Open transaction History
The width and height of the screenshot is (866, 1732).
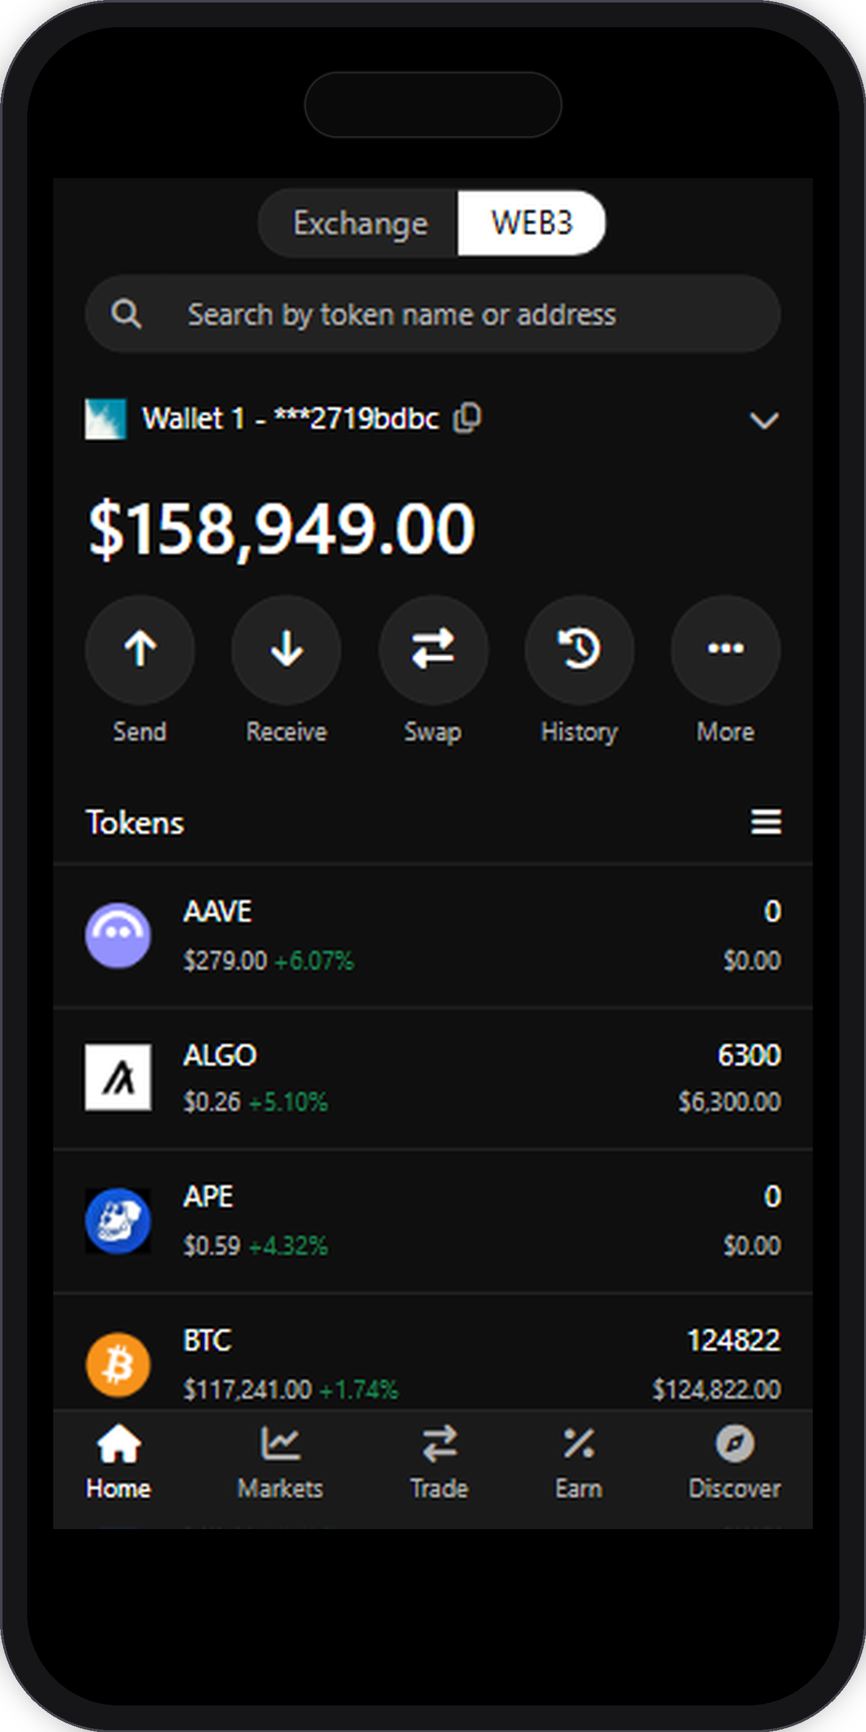579,649
